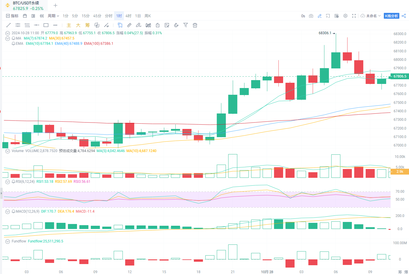Screen dimensions: 409x274
Task: Click the 筹 button at bottom right
Action: pyautogui.click(x=400, y=272)
